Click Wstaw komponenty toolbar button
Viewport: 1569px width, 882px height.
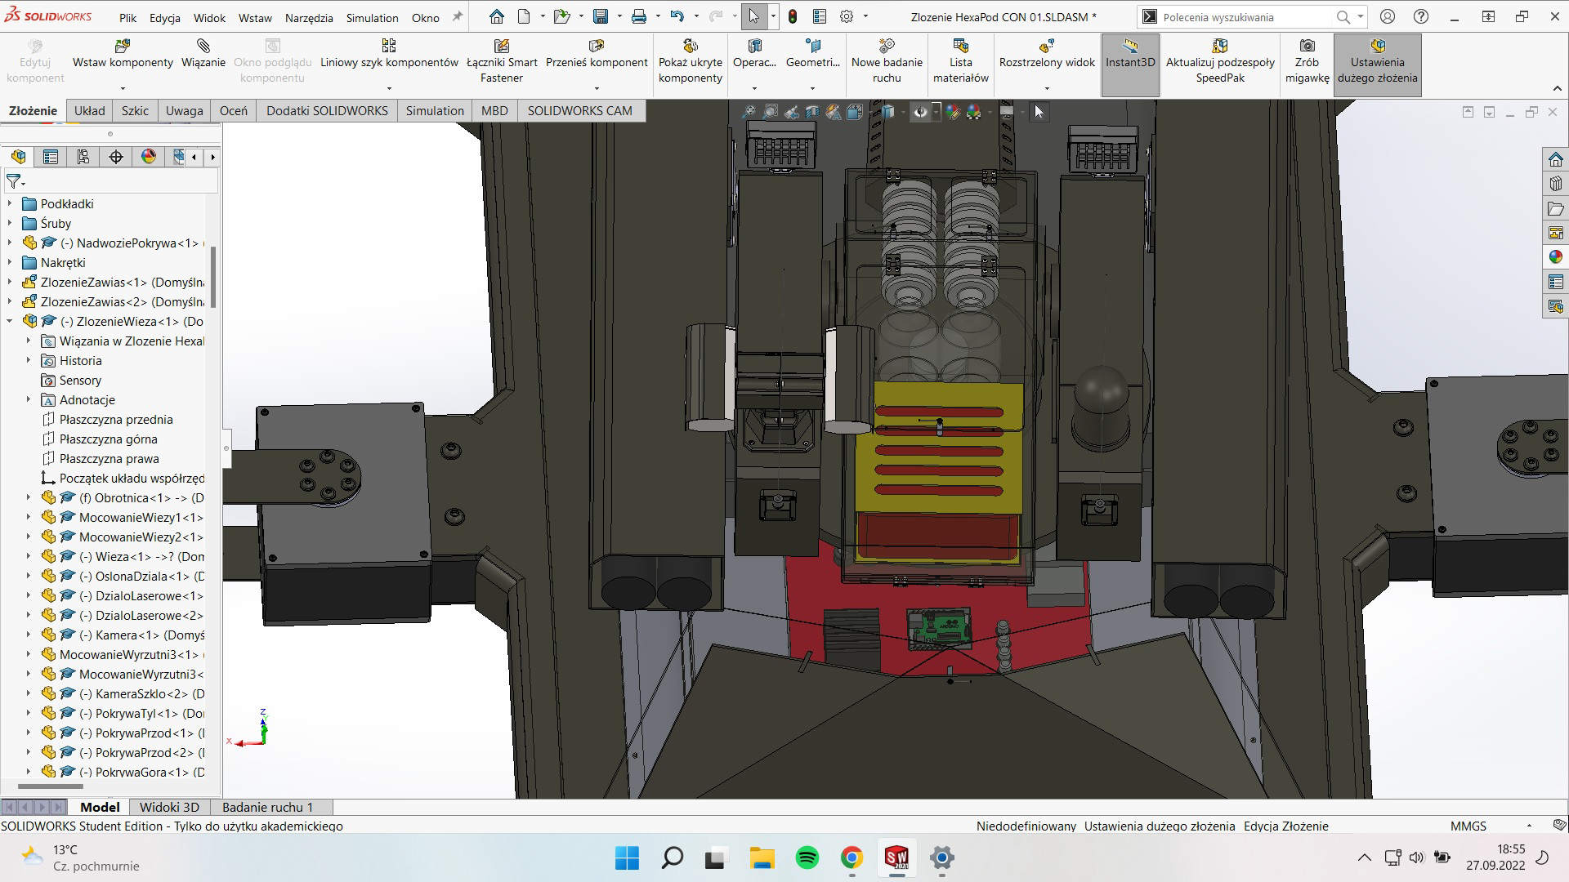[x=123, y=53]
